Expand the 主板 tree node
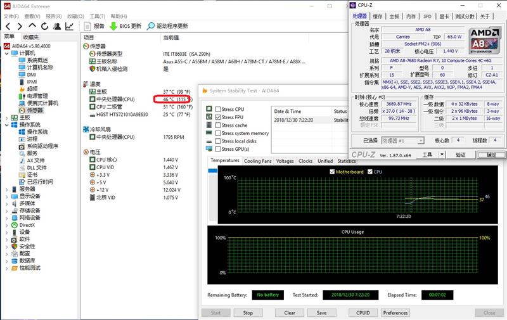 (x=6, y=117)
